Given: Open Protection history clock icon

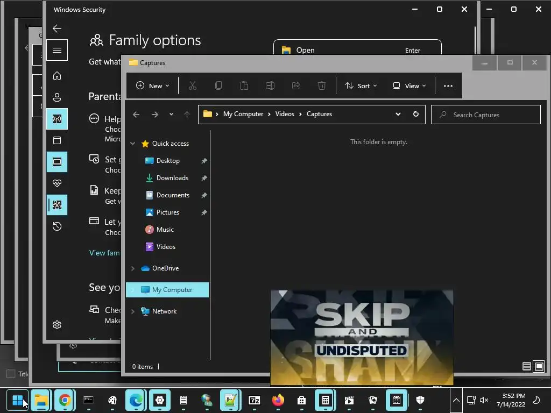Looking at the screenshot, I should coord(57,226).
